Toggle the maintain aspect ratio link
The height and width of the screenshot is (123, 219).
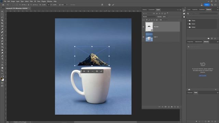coord(49,5)
